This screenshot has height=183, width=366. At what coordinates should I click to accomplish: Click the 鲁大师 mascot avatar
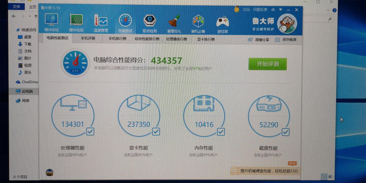point(287,23)
